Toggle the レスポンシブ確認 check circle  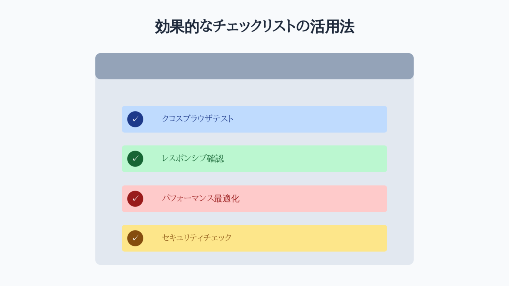[135, 159]
